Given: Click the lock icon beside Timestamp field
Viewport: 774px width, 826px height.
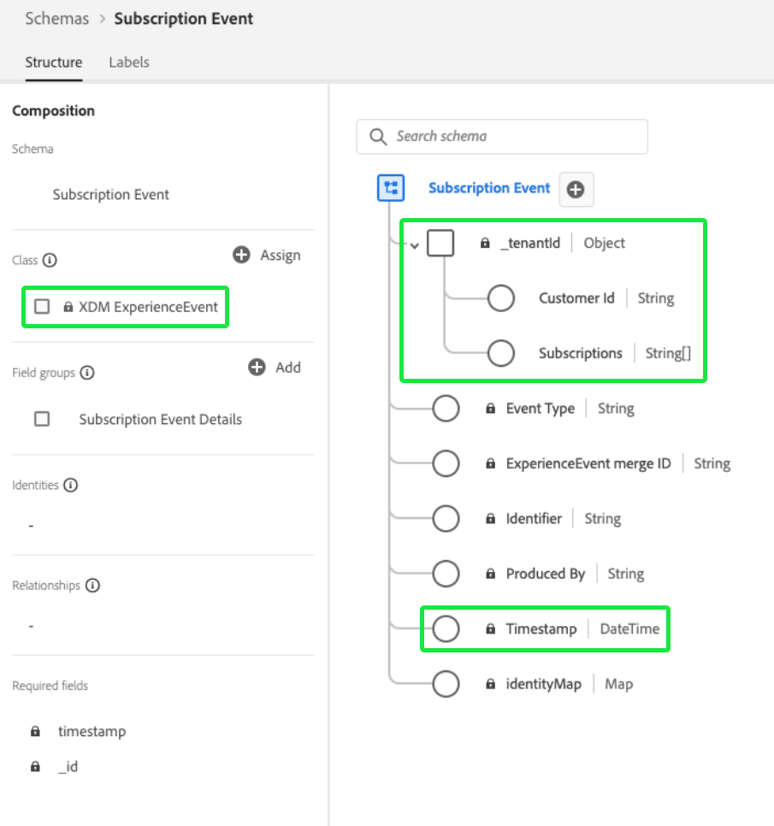Looking at the screenshot, I should coord(491,629).
